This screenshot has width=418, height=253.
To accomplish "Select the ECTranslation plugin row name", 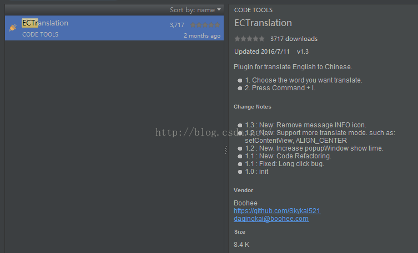I will click(45, 23).
